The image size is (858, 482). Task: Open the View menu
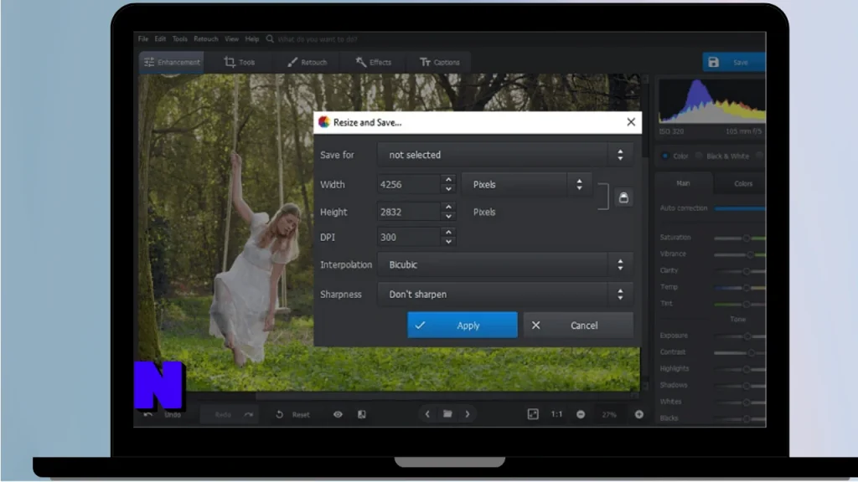(x=231, y=39)
